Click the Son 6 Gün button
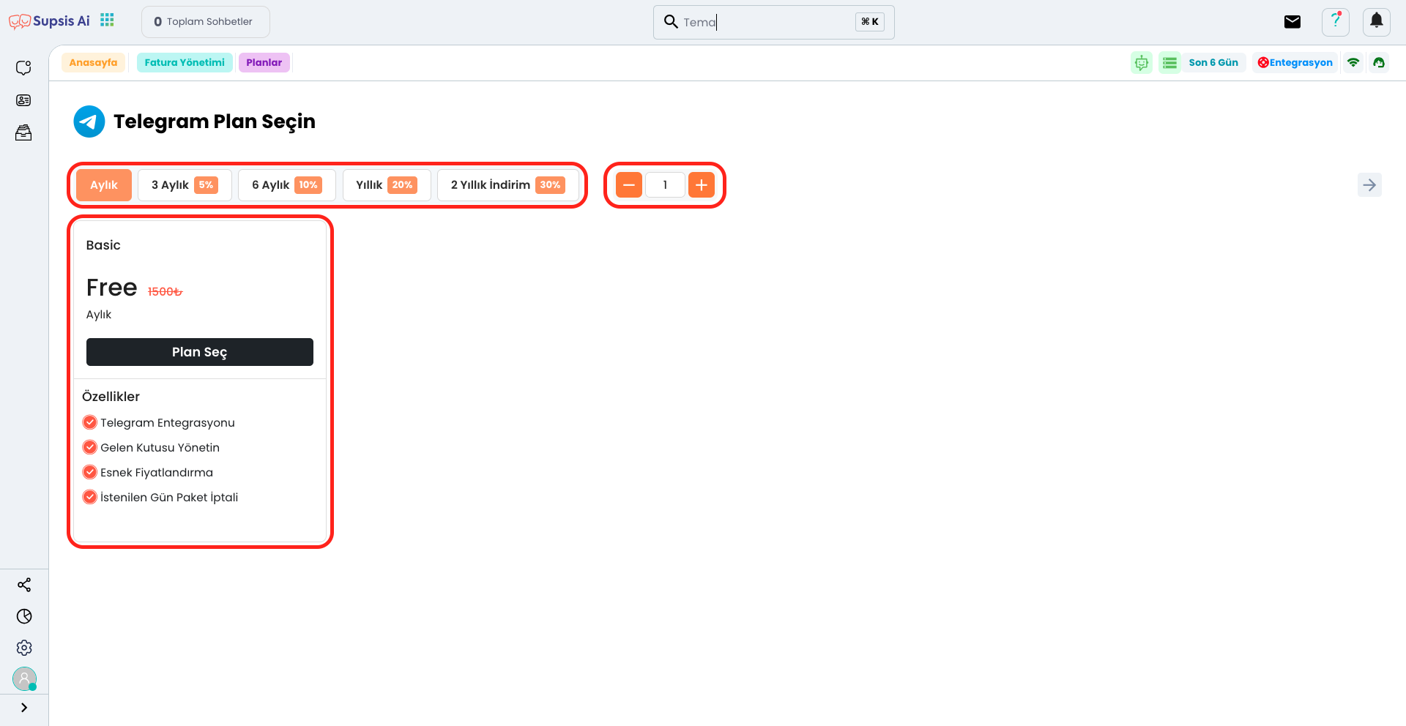1406x726 pixels. point(1213,63)
